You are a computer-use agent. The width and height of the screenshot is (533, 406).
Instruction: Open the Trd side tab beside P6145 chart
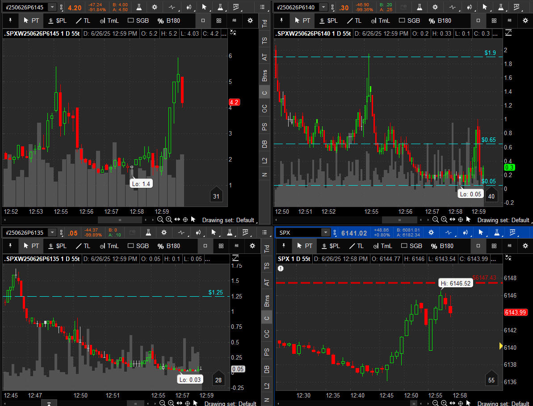pos(264,23)
